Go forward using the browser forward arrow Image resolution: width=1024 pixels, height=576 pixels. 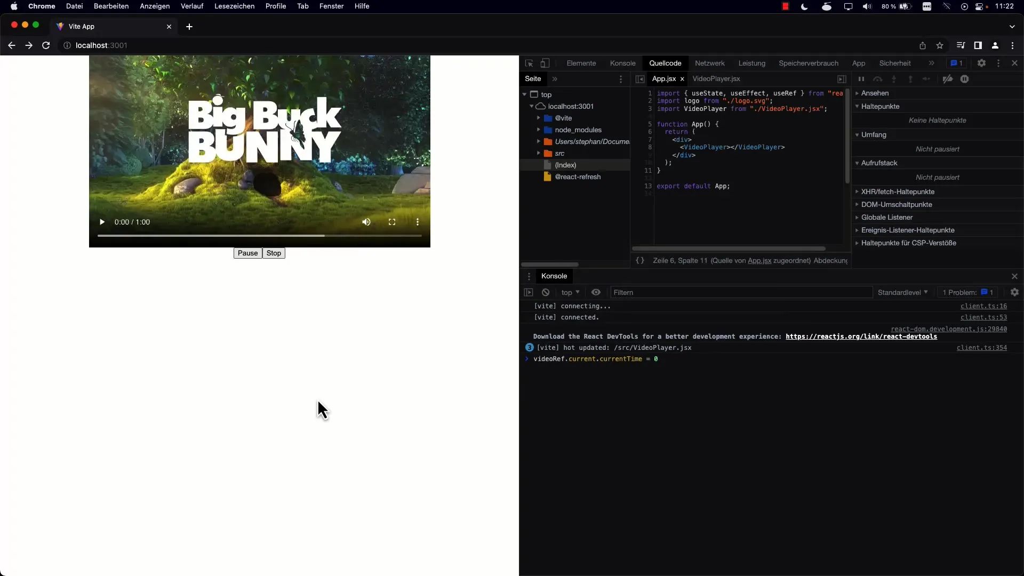click(29, 45)
